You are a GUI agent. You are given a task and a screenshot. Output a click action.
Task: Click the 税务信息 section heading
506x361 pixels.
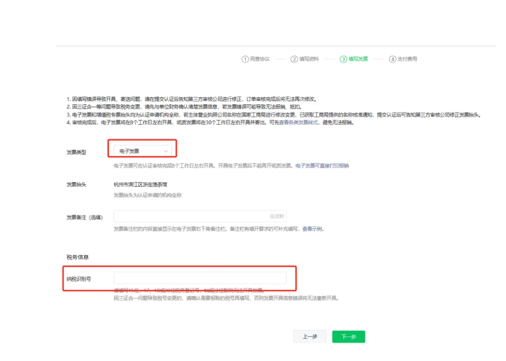point(78,257)
